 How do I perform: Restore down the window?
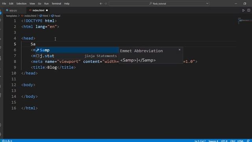click(x=245, y=4)
